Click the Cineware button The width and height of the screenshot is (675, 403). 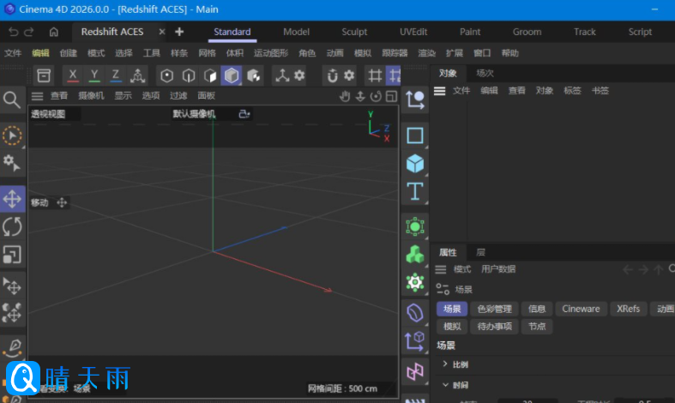581,309
